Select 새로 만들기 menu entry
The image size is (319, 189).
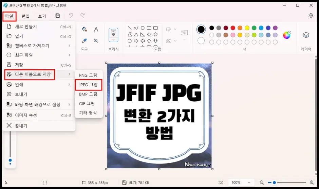click(39, 27)
